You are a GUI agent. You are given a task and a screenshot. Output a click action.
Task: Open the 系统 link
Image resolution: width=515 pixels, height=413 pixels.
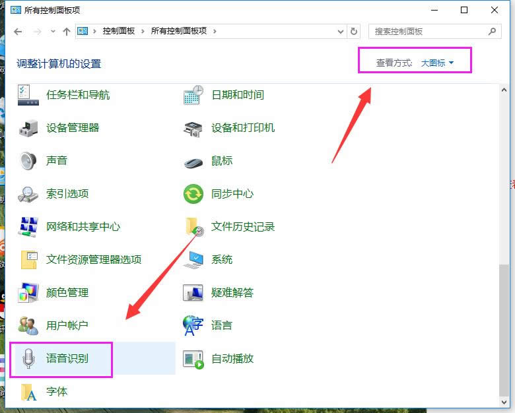tap(222, 260)
